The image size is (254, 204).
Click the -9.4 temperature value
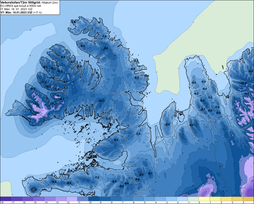[x=137, y=179]
